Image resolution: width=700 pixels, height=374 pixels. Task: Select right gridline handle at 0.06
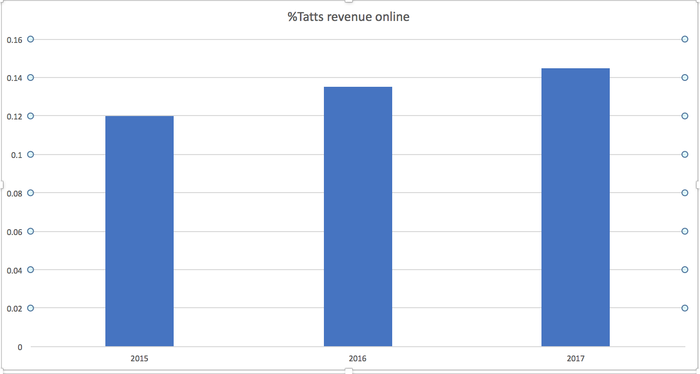pos(684,231)
